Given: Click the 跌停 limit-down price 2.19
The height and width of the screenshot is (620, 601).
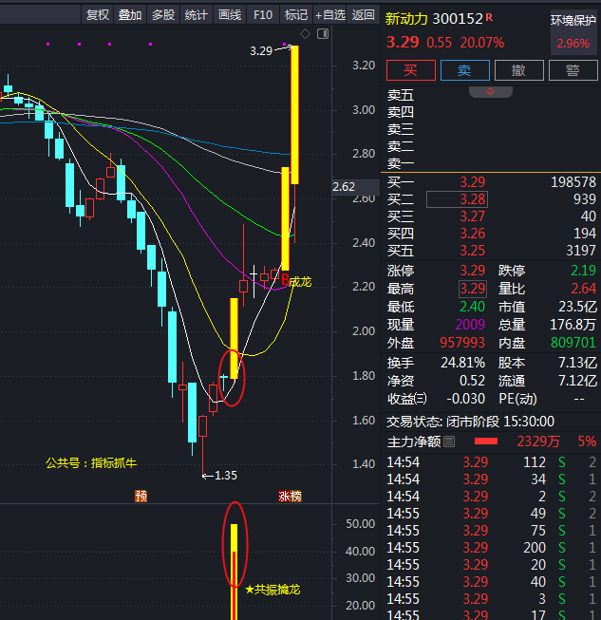Looking at the screenshot, I should tap(583, 271).
